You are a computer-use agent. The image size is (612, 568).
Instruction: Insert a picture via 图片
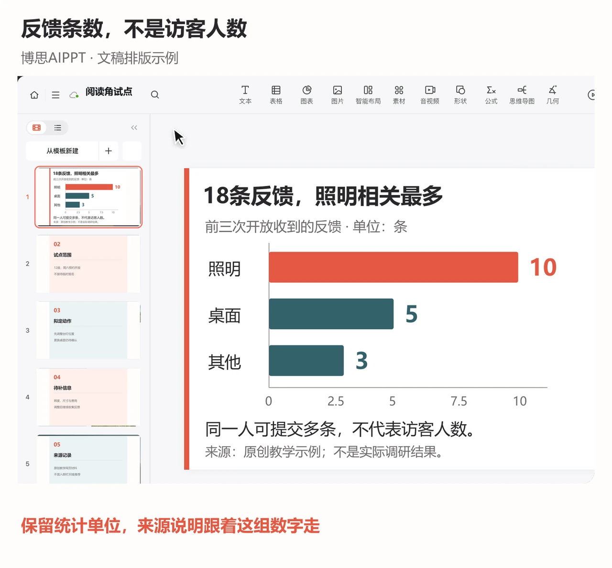tap(338, 95)
